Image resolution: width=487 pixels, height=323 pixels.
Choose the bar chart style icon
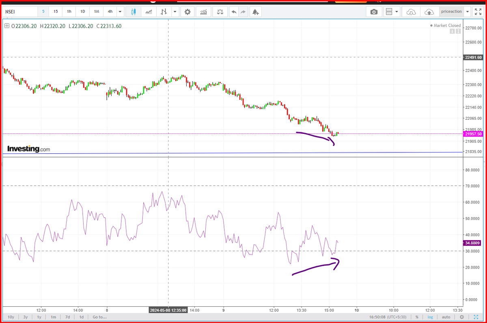[x=164, y=12]
